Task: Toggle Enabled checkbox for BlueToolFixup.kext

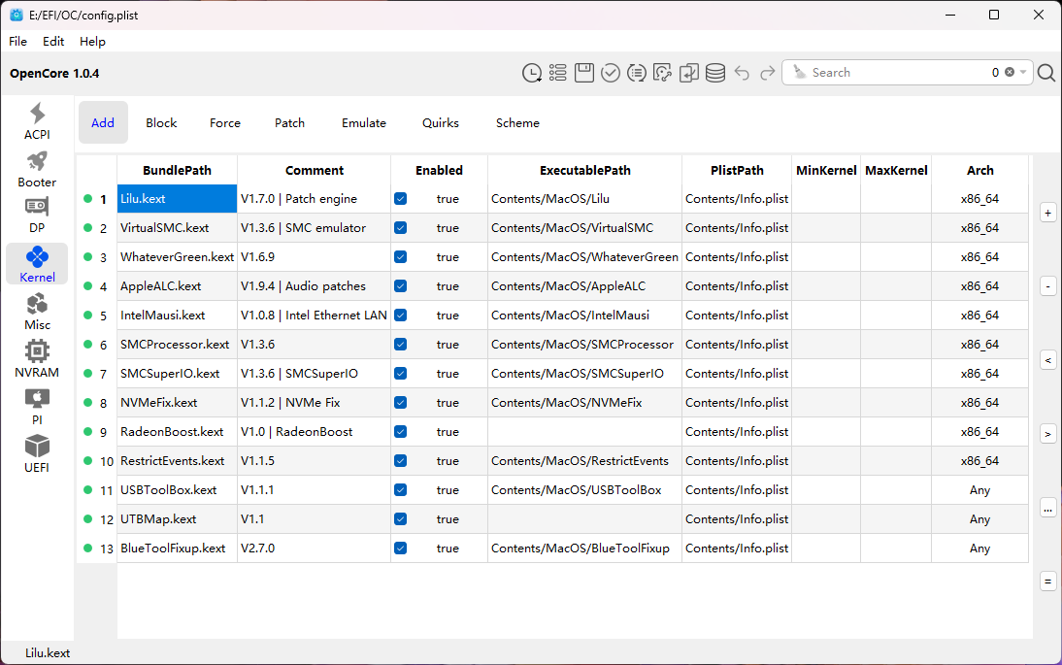Action: pos(401,549)
